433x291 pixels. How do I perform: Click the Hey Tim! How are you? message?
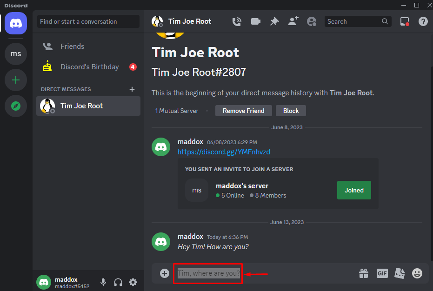pos(213,246)
